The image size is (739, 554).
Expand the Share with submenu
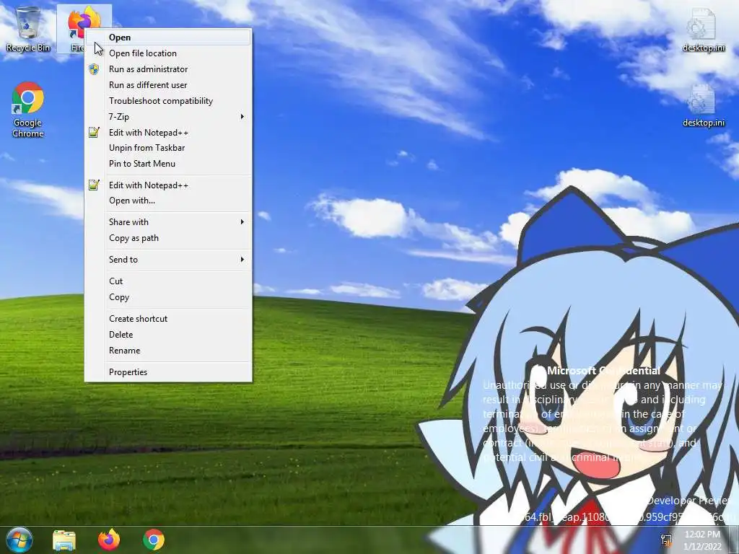click(x=168, y=222)
